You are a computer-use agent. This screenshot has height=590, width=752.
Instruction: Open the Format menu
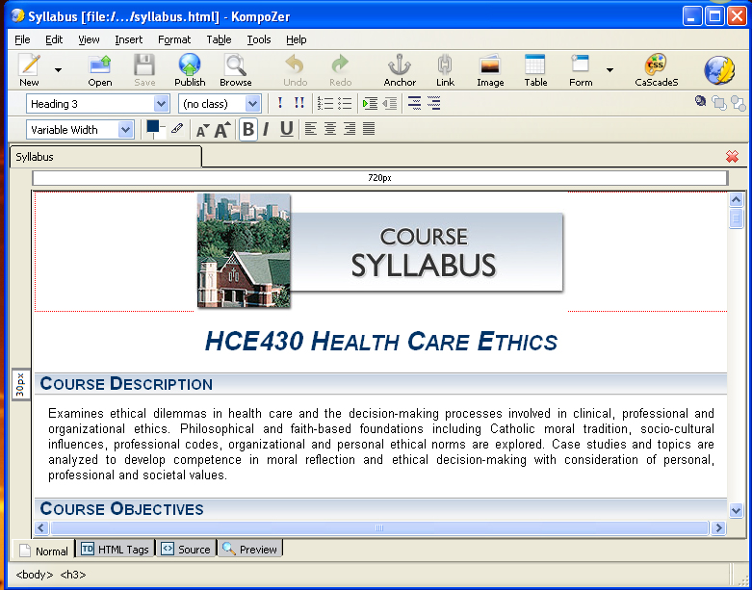[174, 39]
